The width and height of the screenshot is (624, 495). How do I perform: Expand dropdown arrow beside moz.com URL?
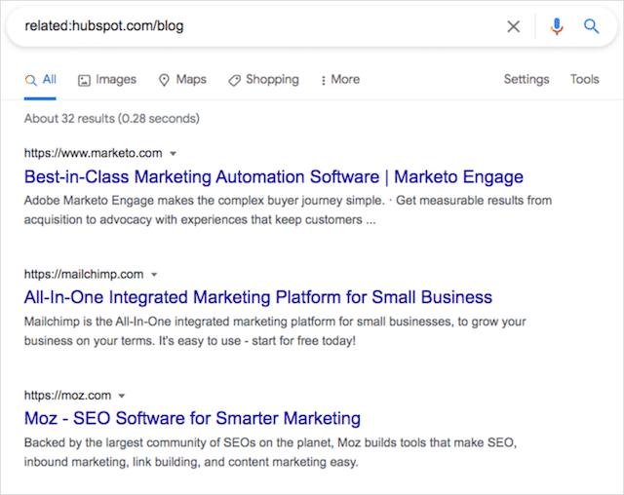122,396
